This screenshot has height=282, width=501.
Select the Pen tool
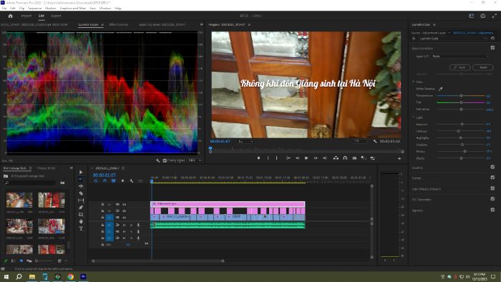click(x=81, y=208)
